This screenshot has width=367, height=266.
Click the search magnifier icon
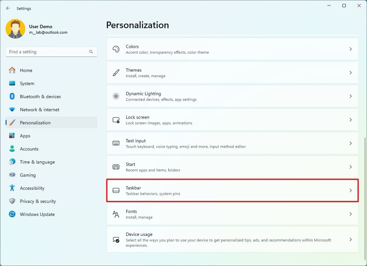point(91,52)
